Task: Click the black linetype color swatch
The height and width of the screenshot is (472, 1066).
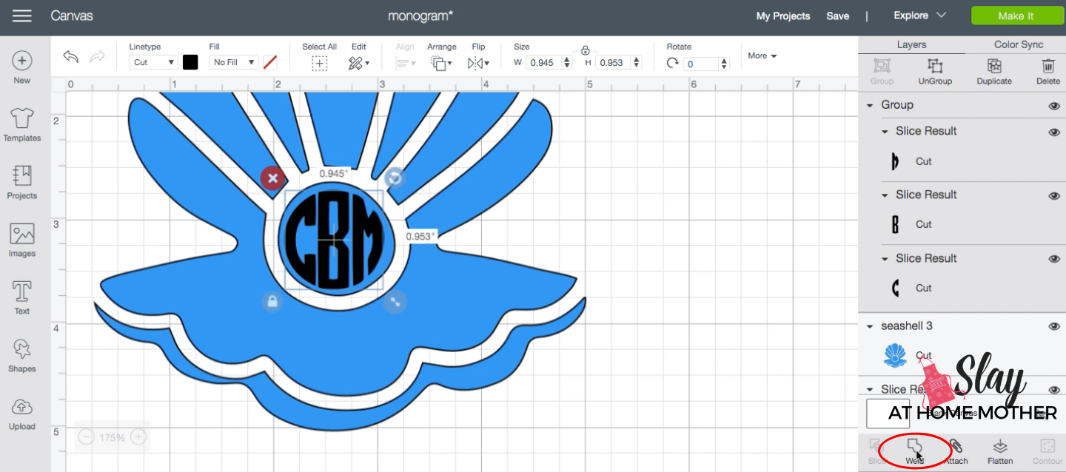Action: [x=190, y=62]
